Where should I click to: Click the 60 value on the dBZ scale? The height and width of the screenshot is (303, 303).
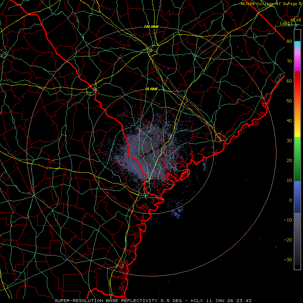click(289, 81)
